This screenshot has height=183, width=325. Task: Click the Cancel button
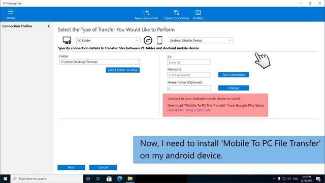tap(103, 167)
